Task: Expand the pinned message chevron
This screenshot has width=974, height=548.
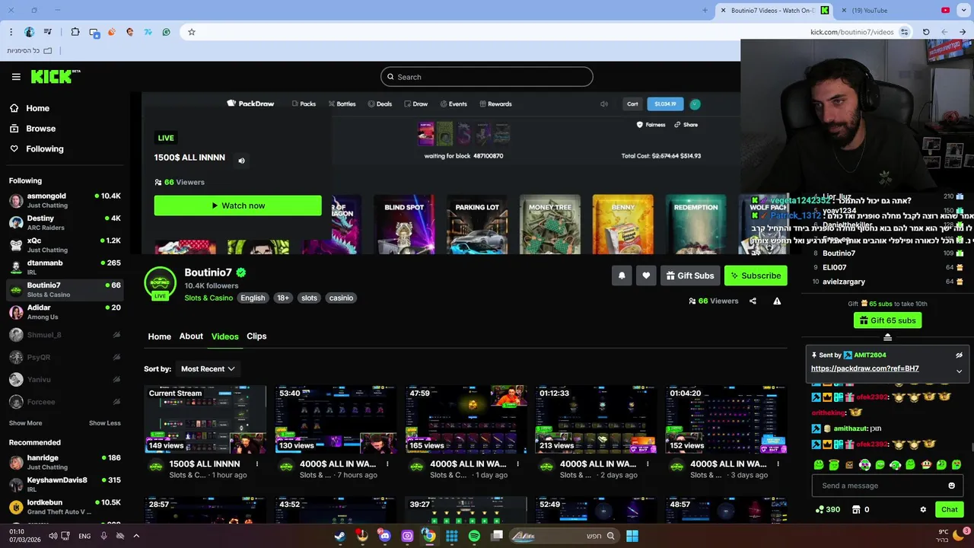Action: pyautogui.click(x=959, y=371)
